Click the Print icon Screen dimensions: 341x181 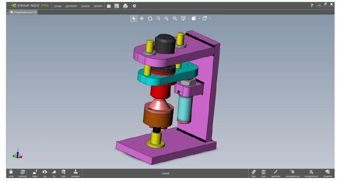[x=125, y=6]
